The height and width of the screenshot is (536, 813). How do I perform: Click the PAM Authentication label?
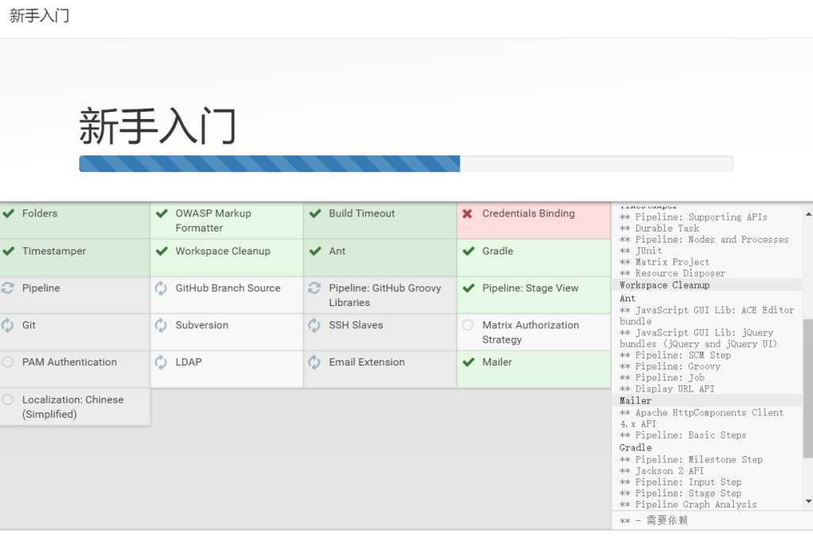(x=70, y=362)
